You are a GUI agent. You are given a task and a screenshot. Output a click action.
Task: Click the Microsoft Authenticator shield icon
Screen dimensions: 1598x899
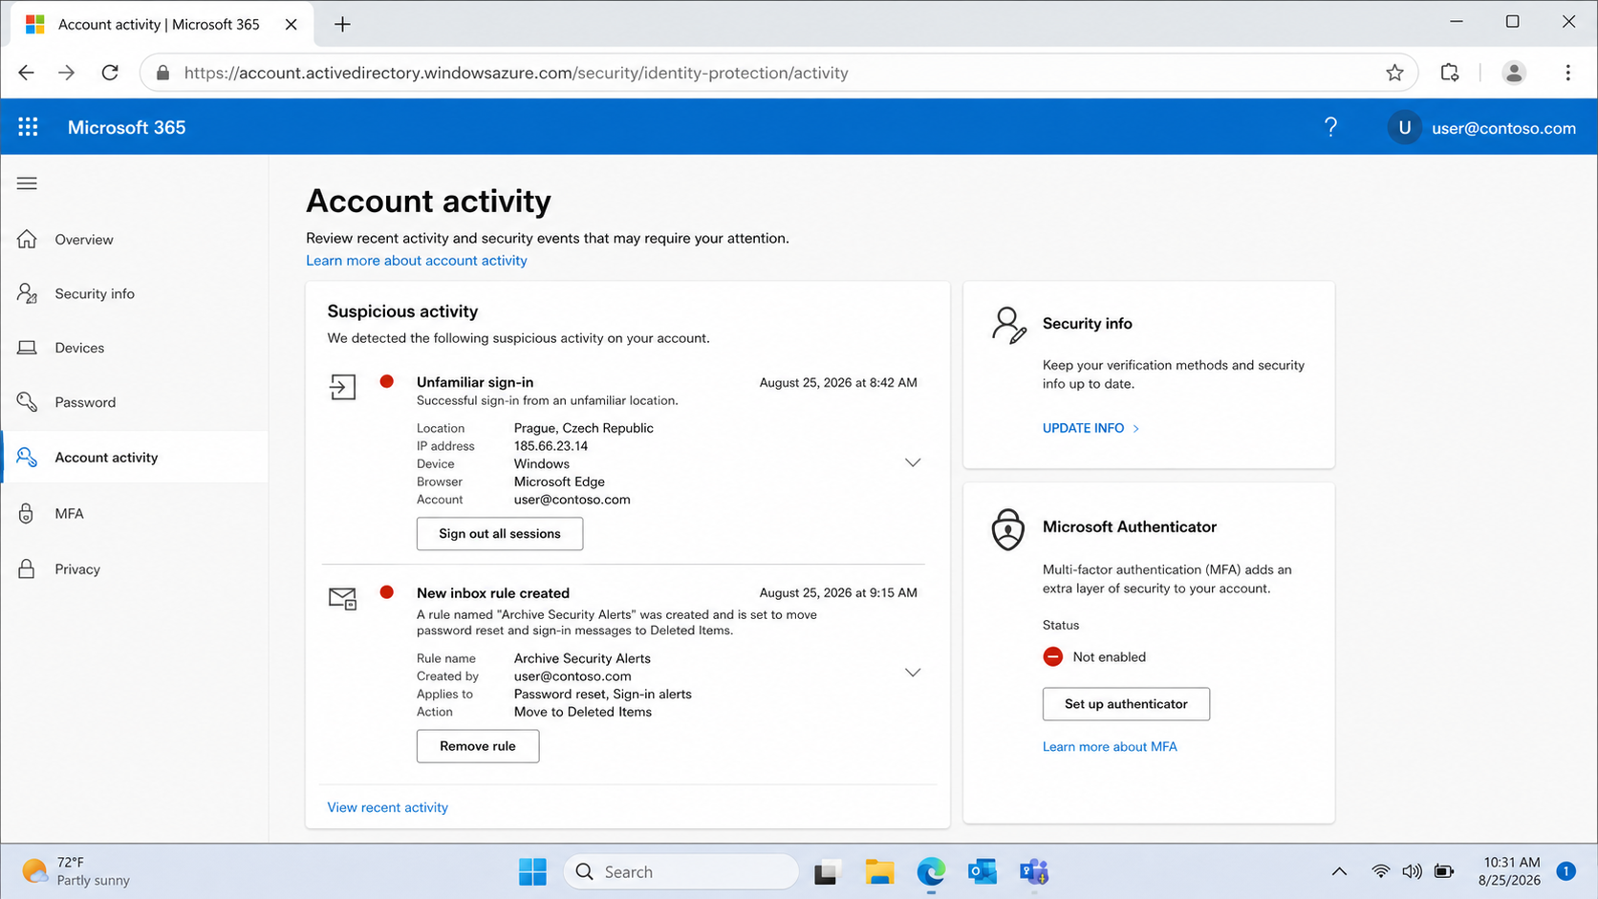[x=1007, y=529]
